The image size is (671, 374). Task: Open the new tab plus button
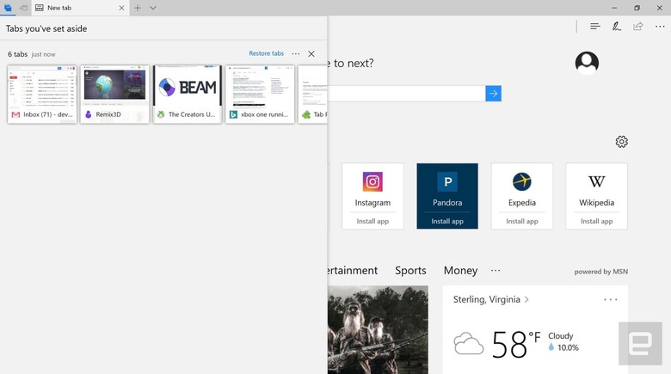[138, 8]
